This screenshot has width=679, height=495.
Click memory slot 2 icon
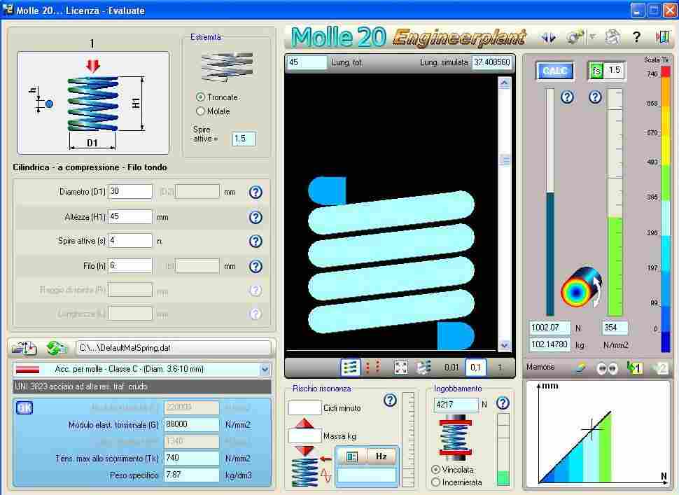click(659, 368)
